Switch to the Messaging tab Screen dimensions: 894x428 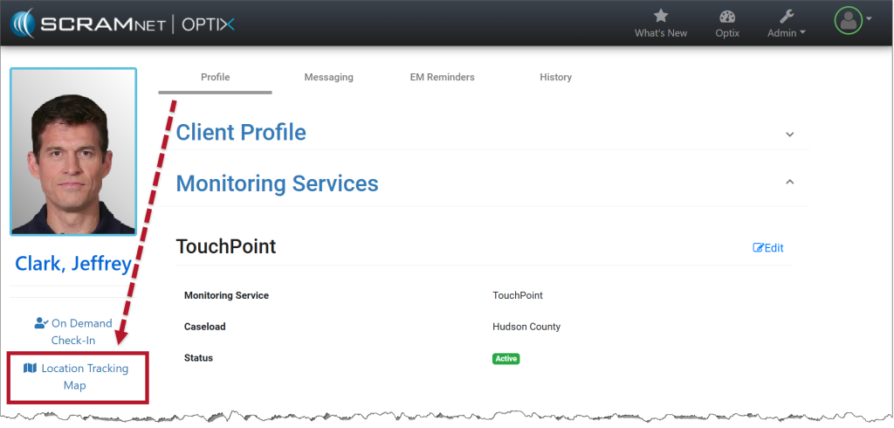click(328, 77)
